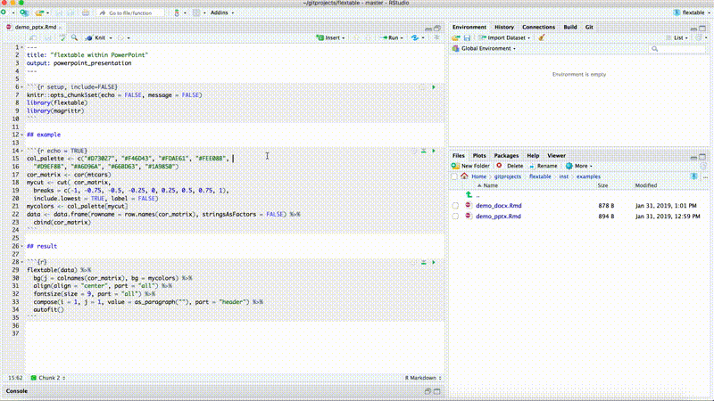Switch to the Build tab

(570, 28)
